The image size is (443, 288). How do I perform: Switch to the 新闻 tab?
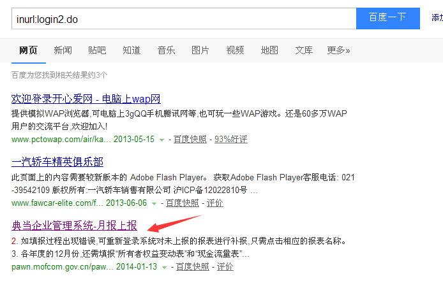[63, 50]
